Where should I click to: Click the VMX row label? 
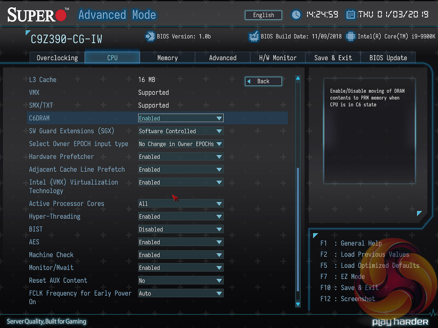click(34, 93)
